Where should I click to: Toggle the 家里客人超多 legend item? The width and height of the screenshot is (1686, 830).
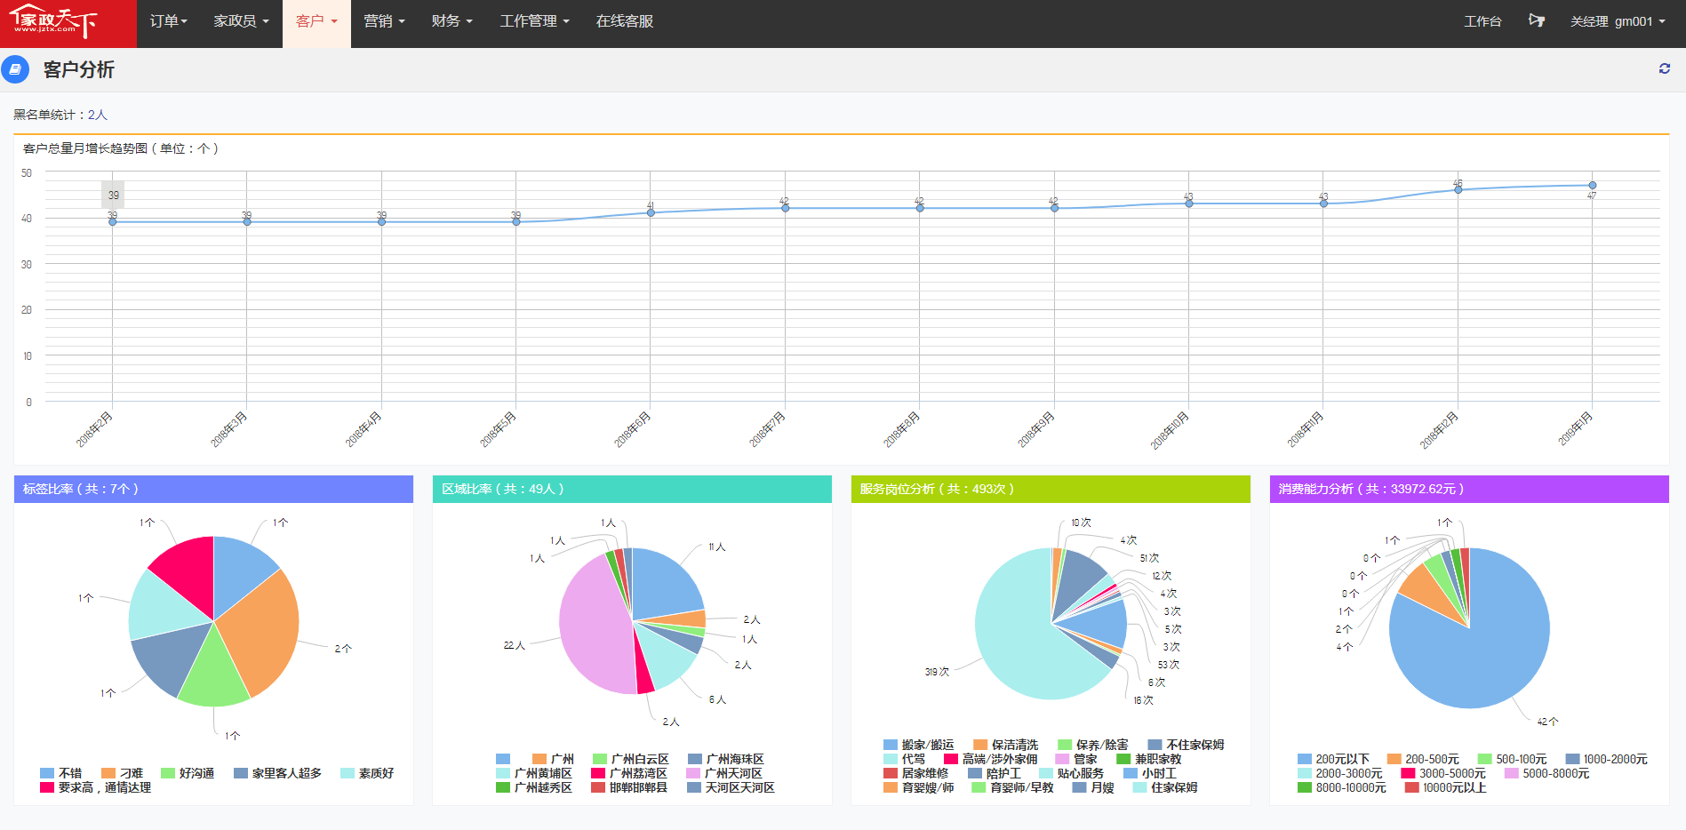point(277,773)
